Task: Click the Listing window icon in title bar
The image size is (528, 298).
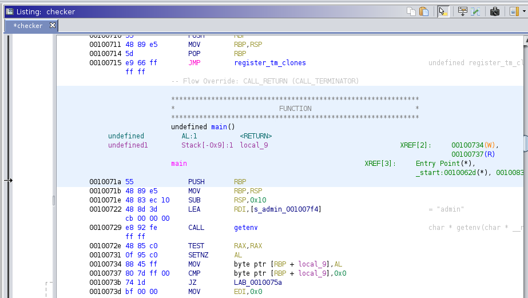Action: tap(9, 11)
